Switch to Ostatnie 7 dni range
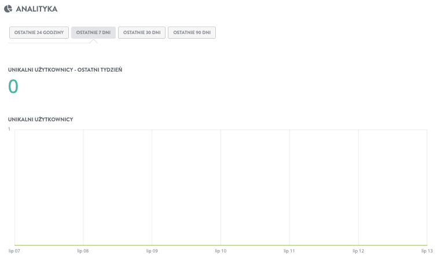The width and height of the screenshot is (445, 260). coord(93,32)
